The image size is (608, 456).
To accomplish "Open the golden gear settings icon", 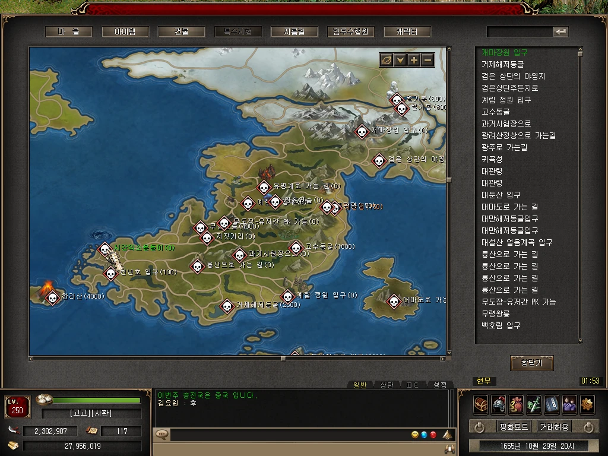I will (x=587, y=405).
